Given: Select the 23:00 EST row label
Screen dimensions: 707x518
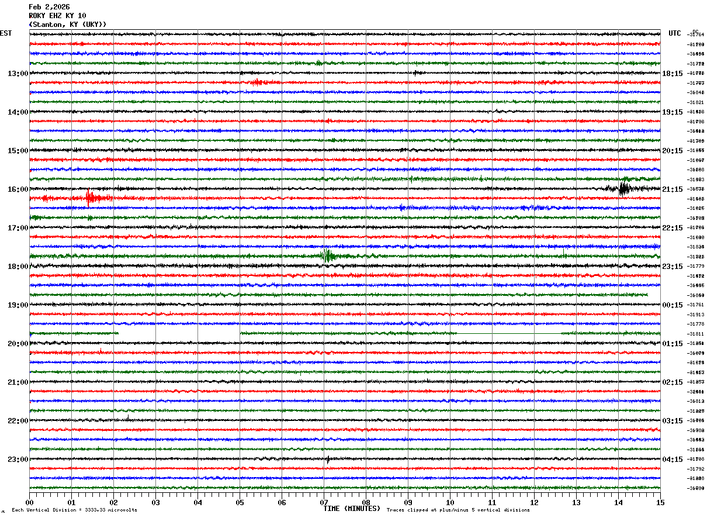Looking at the screenshot, I should [18, 460].
